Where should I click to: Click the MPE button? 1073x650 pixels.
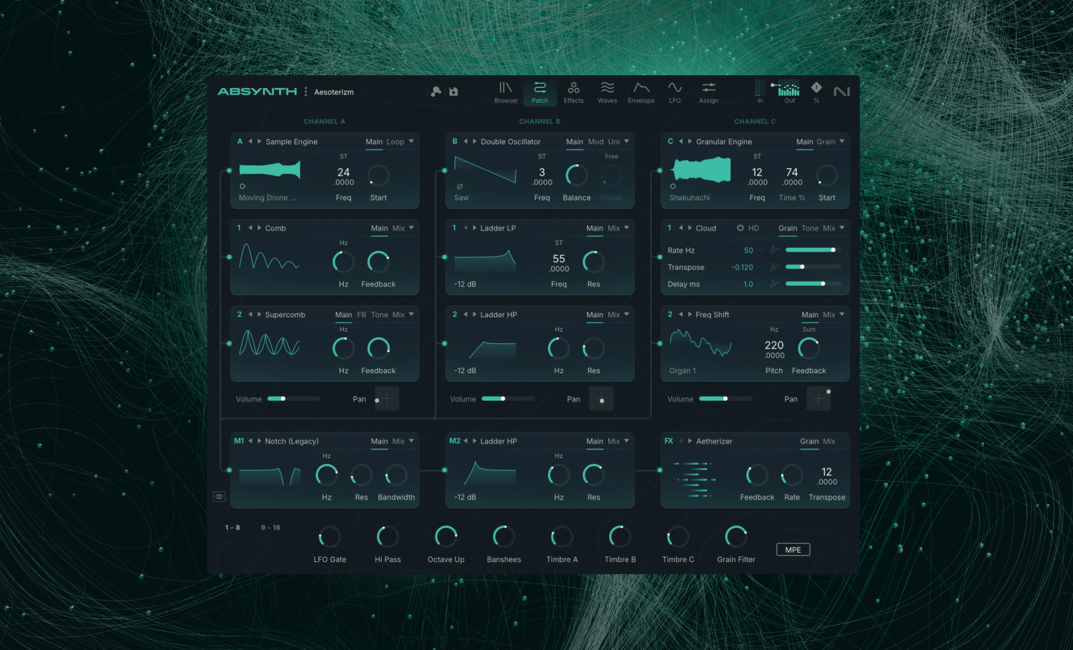[793, 549]
